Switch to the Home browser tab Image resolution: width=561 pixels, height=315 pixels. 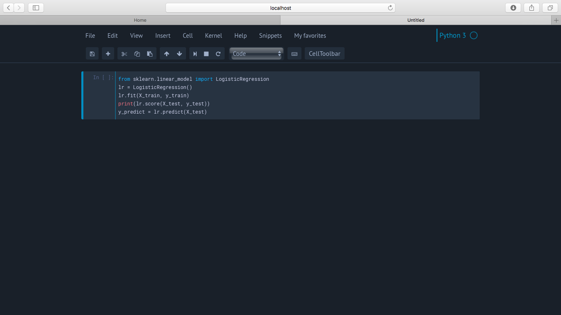click(x=140, y=20)
